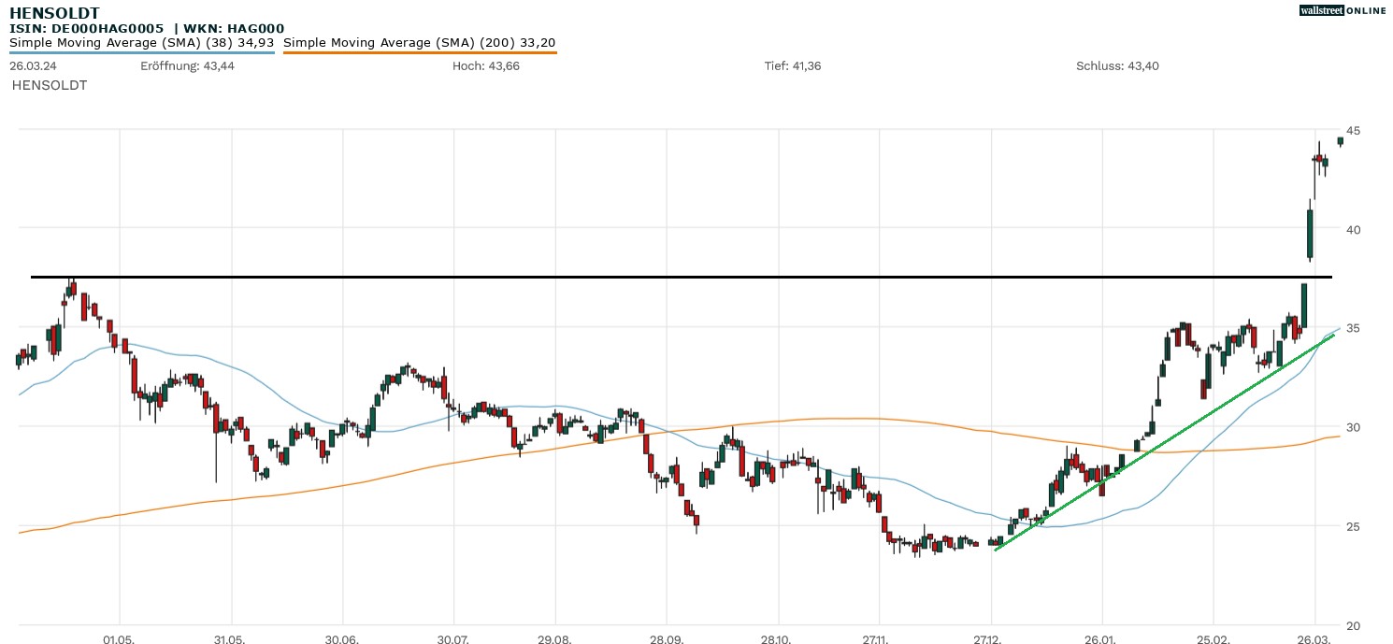This screenshot has height=644, width=1393.
Task: Select the latest candlestick near 45
Action: coord(1340,141)
